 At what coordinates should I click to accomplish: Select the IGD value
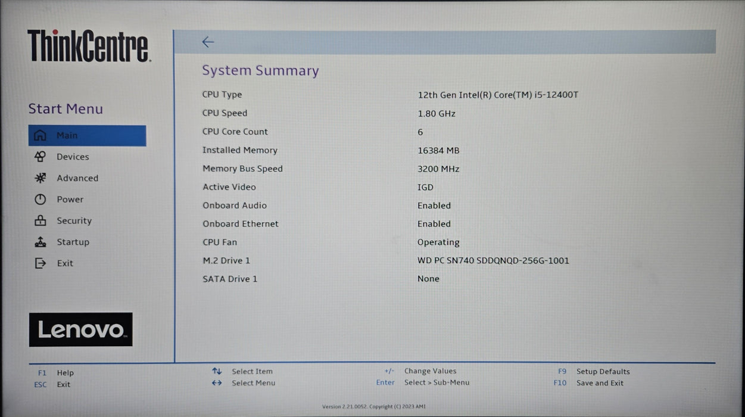coord(425,187)
